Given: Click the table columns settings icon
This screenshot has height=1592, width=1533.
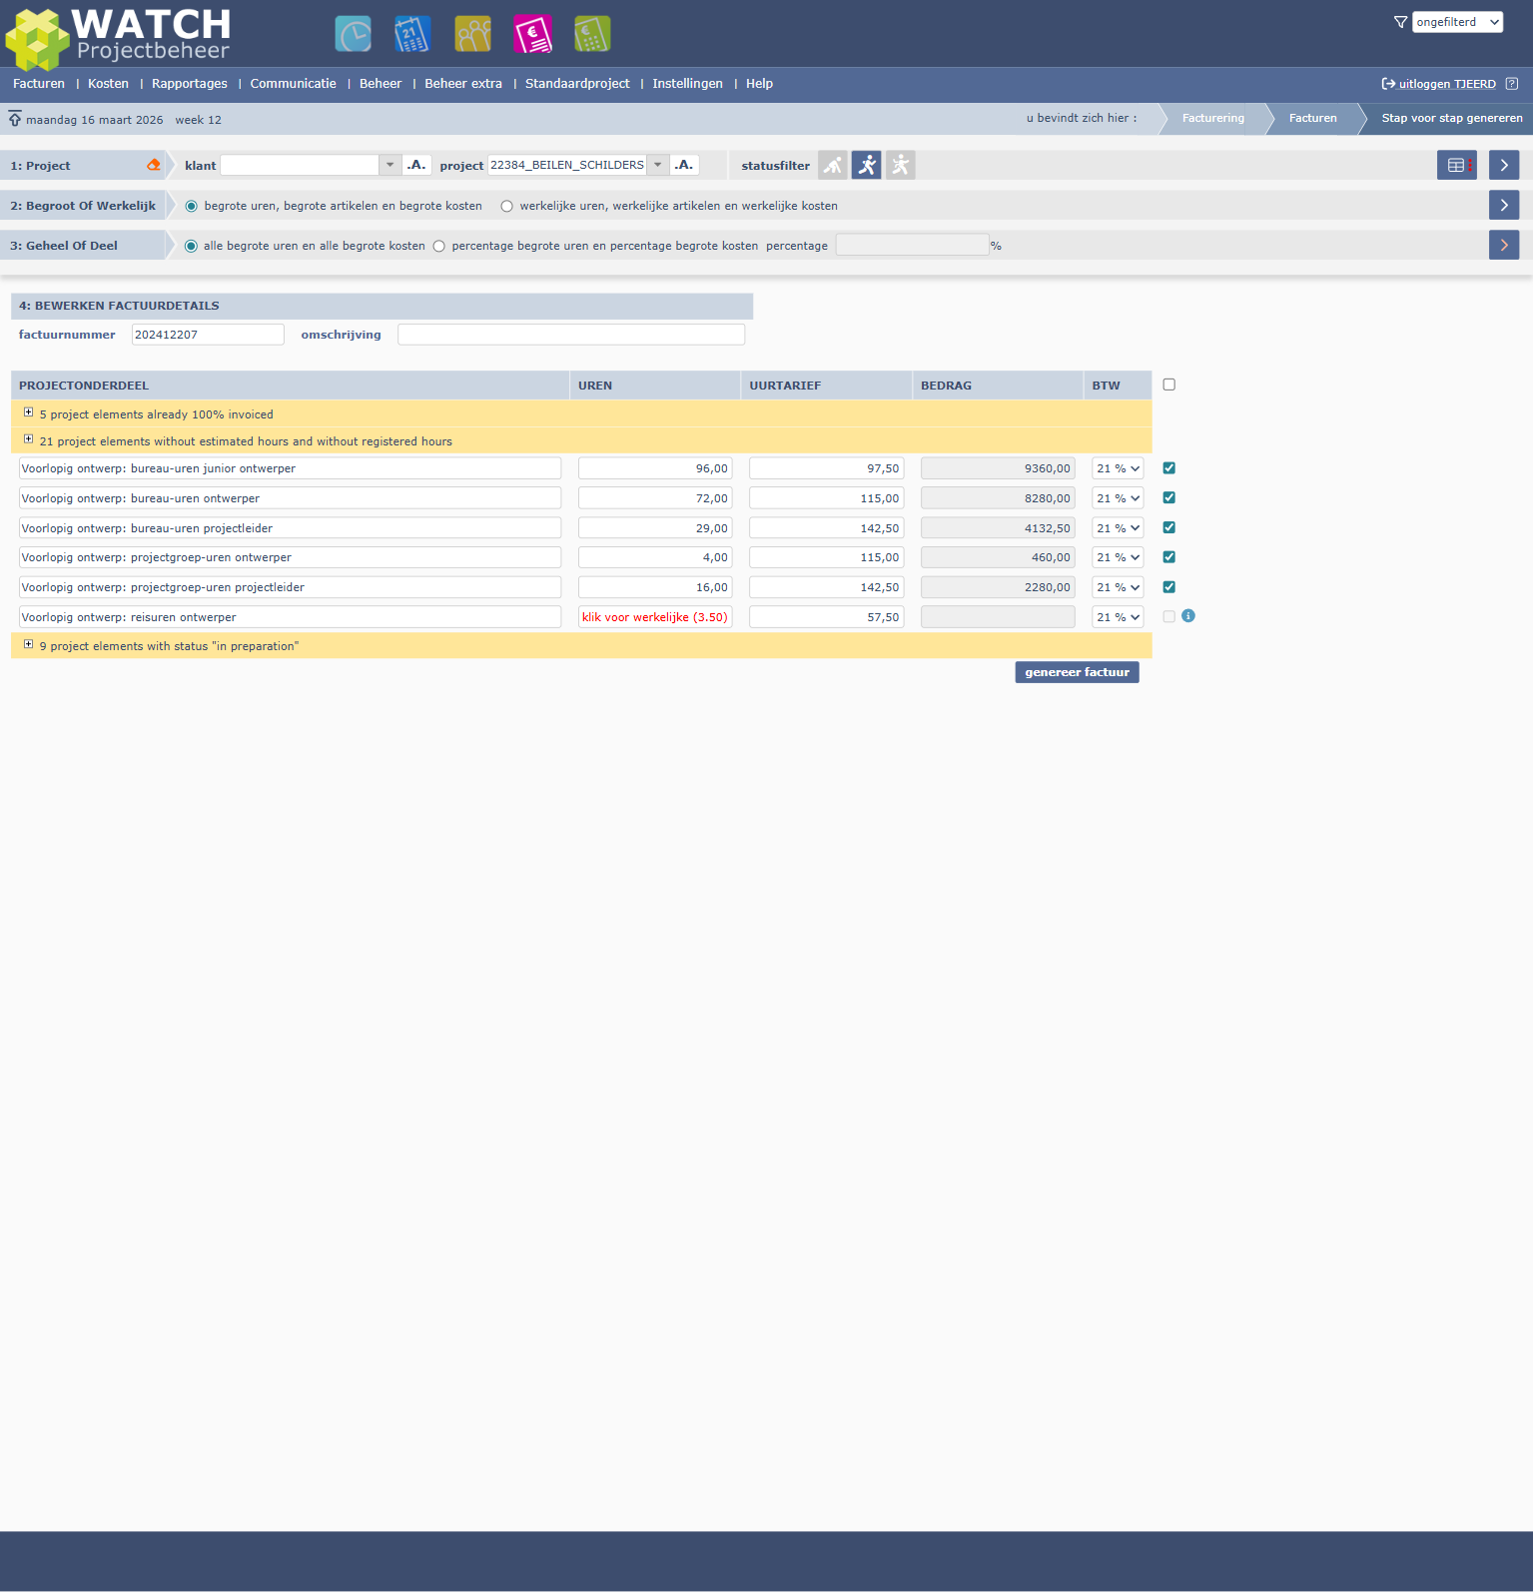Looking at the screenshot, I should [x=1456, y=166].
